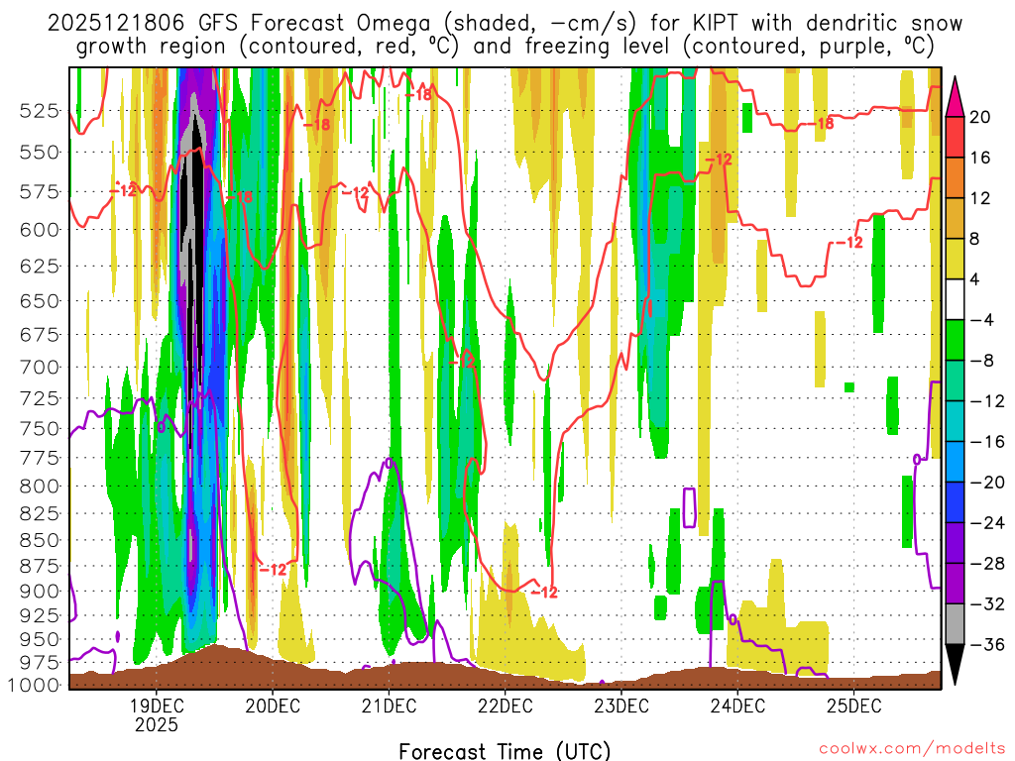Select the 21DEC x-axis label

(x=389, y=706)
